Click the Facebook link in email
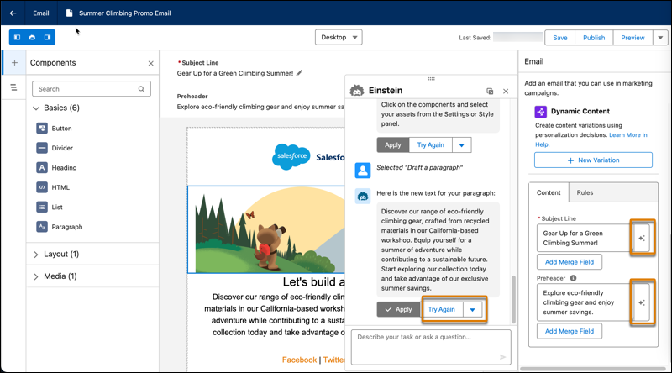 tap(299, 360)
